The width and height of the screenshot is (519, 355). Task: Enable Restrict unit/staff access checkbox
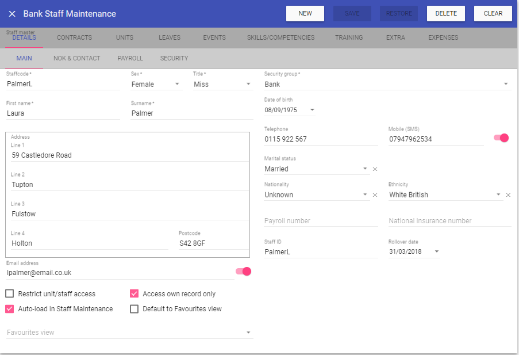coord(10,294)
